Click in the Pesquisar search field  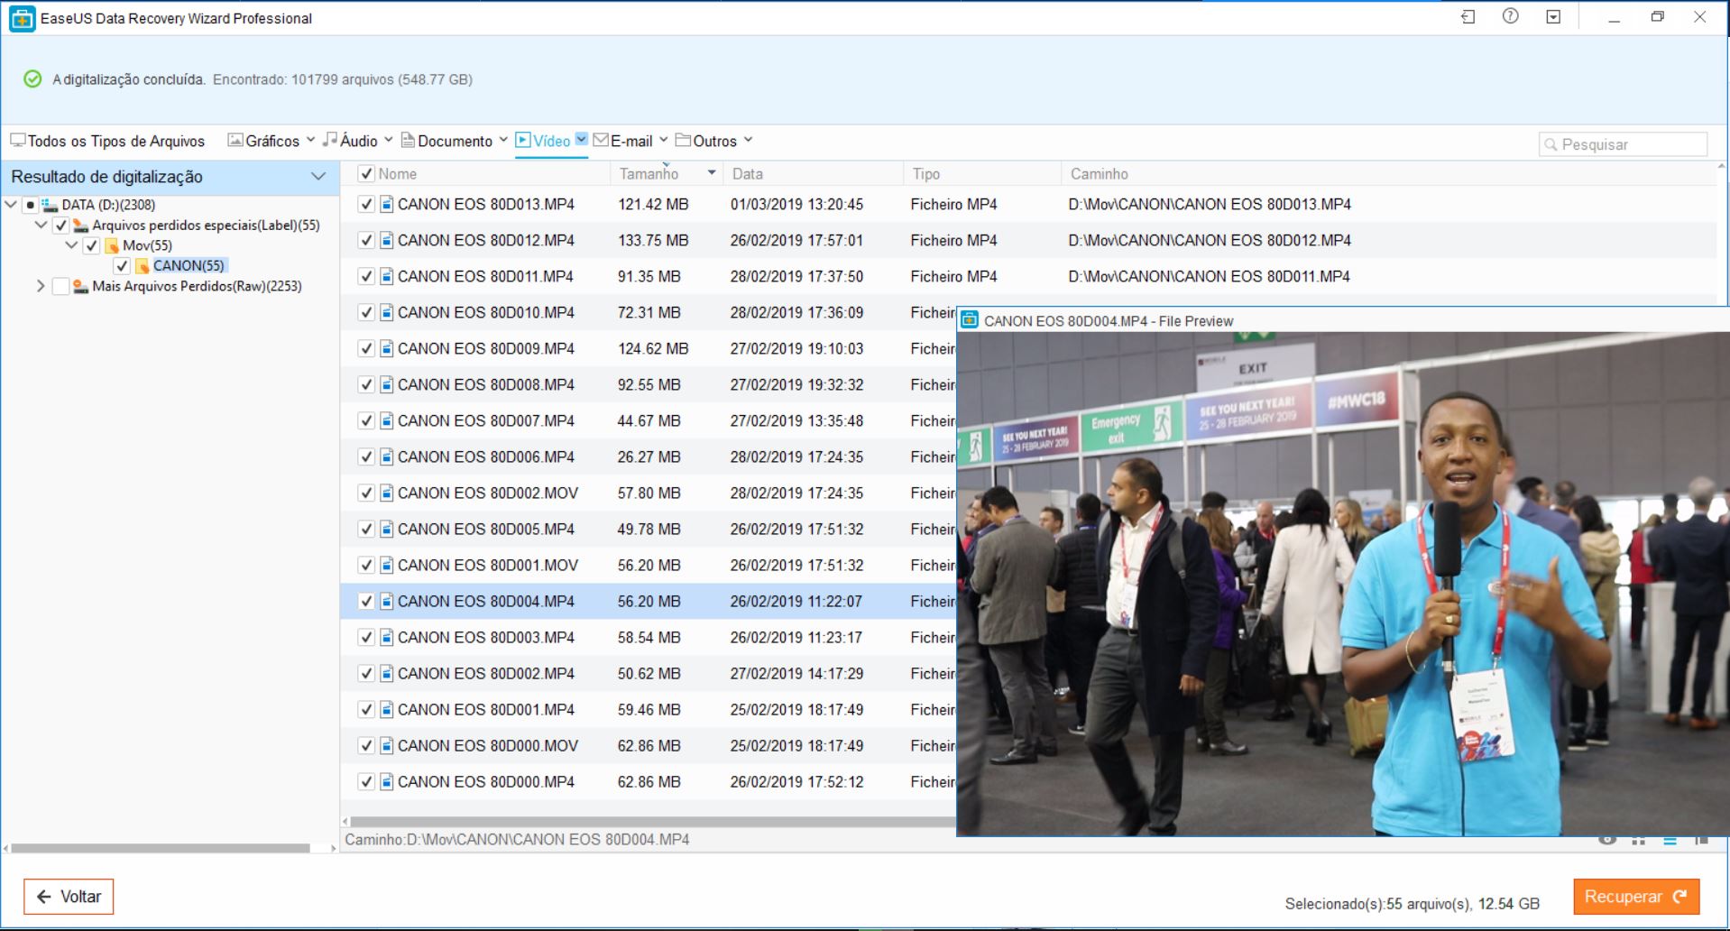1623,144
